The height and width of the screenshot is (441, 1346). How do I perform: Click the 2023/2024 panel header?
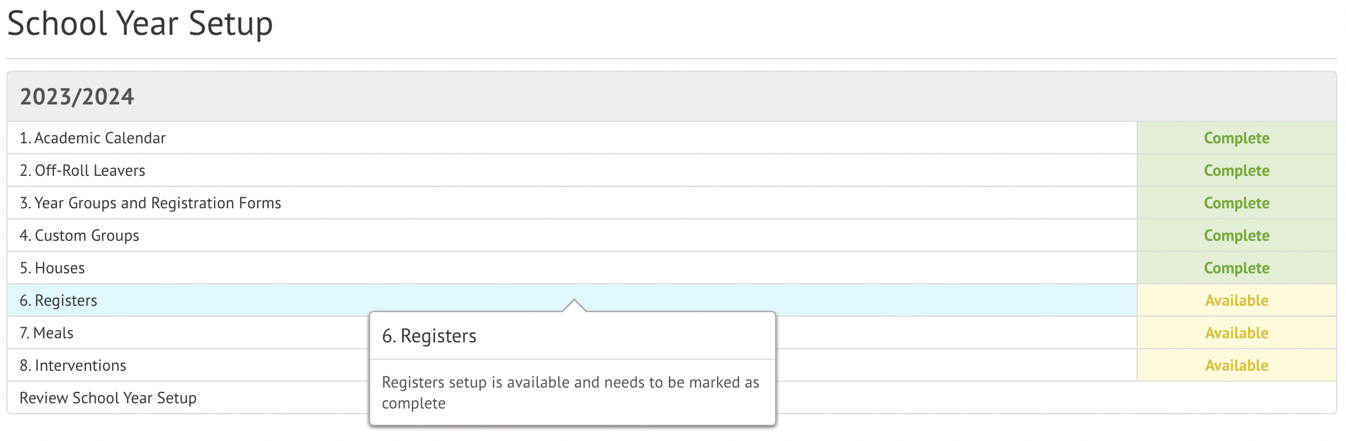tap(77, 97)
